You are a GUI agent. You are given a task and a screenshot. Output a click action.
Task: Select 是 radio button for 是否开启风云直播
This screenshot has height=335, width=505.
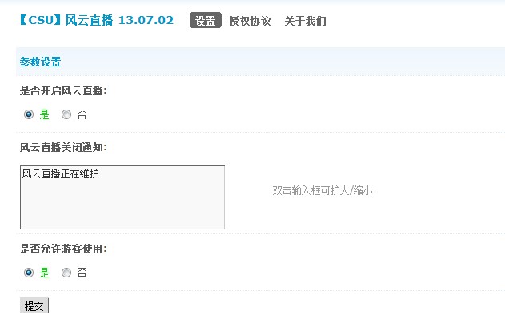pos(29,114)
